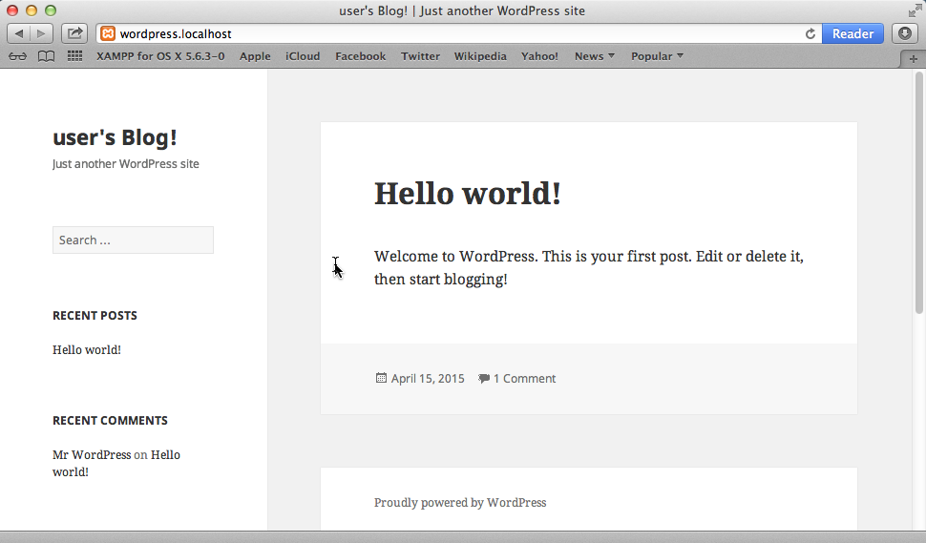926x543 pixels.
Task: Open the Wikipedia bookmark
Action: [480, 56]
